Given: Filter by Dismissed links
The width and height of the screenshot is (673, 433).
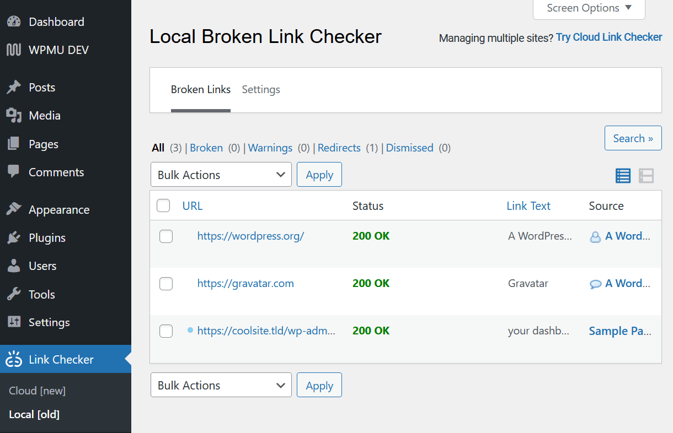Looking at the screenshot, I should pyautogui.click(x=410, y=148).
